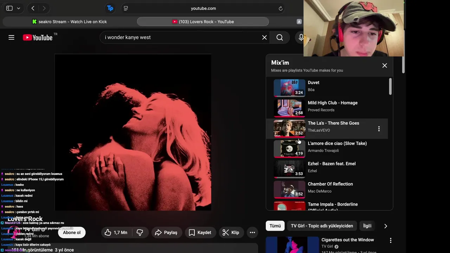Play Duvet by Bôa from the mix
This screenshot has width=450, height=253.
point(289,87)
